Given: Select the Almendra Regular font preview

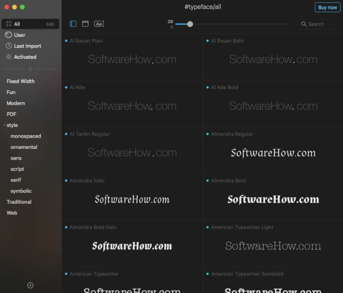Looking at the screenshot, I should 273,153.
